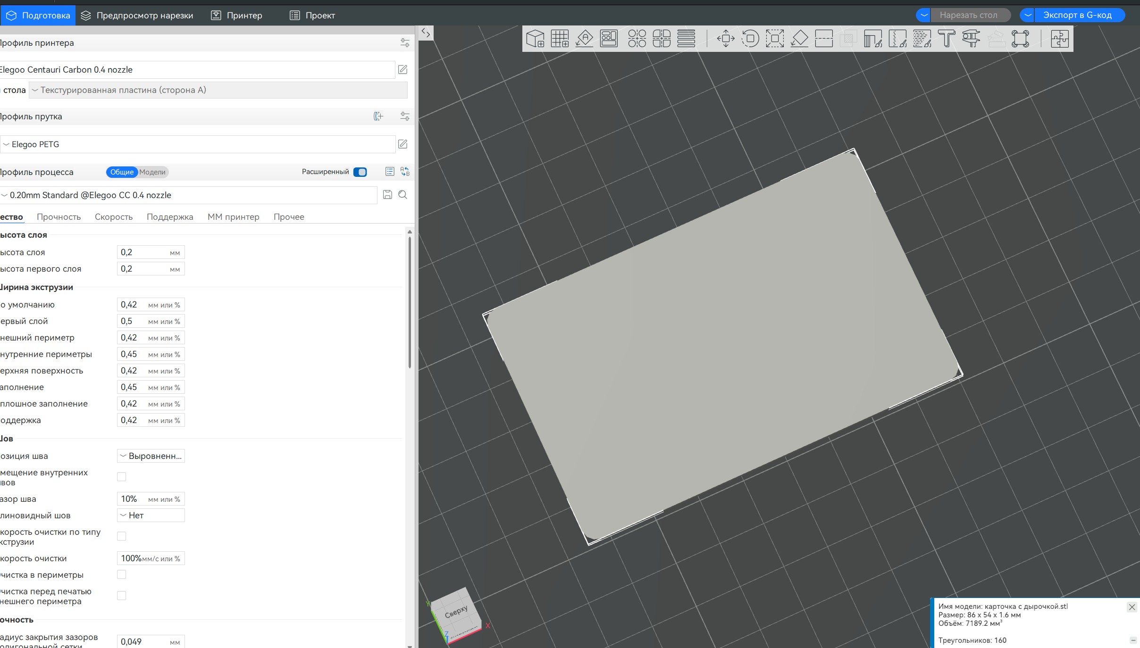Image resolution: width=1140 pixels, height=648 pixels.
Task: Enable Очистка в периметры checkbox
Action: click(x=121, y=574)
